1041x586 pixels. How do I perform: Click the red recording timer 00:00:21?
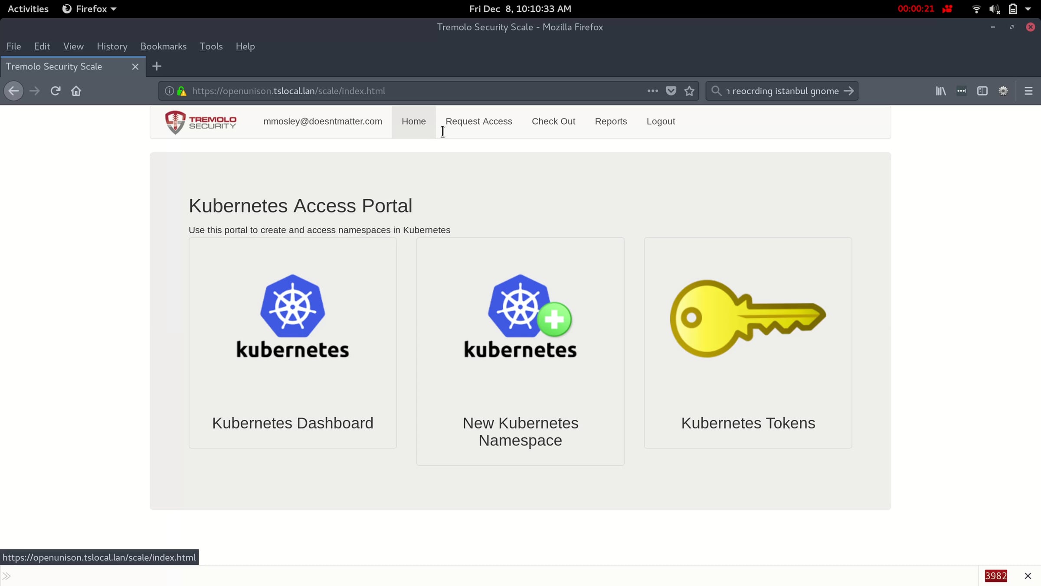[x=916, y=9]
